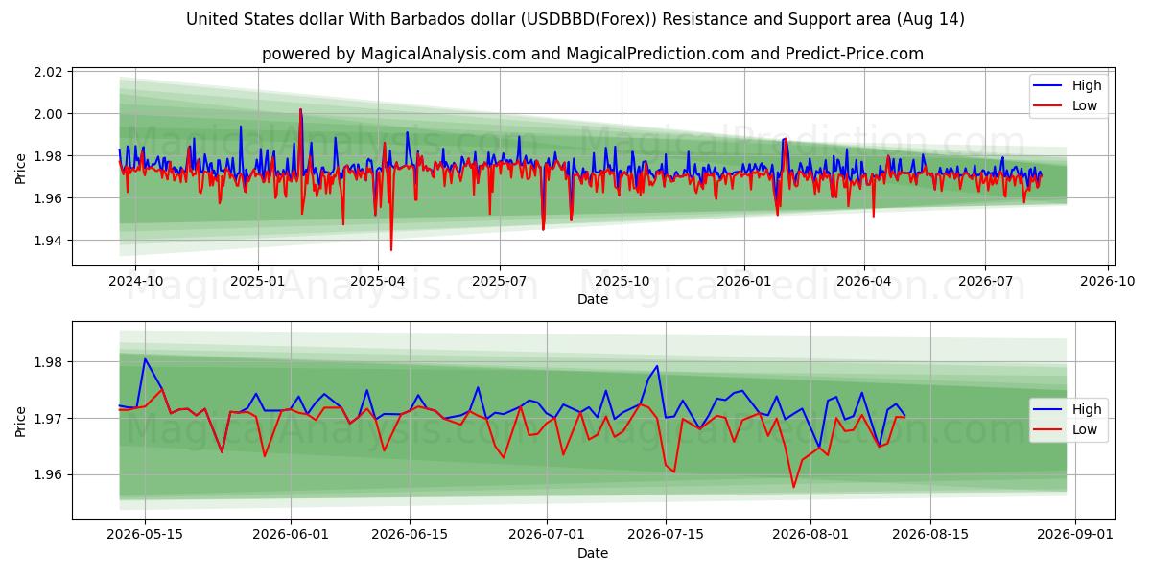Click the 2025-01 date tick label
This screenshot has height=575, width=1151.
[x=258, y=281]
